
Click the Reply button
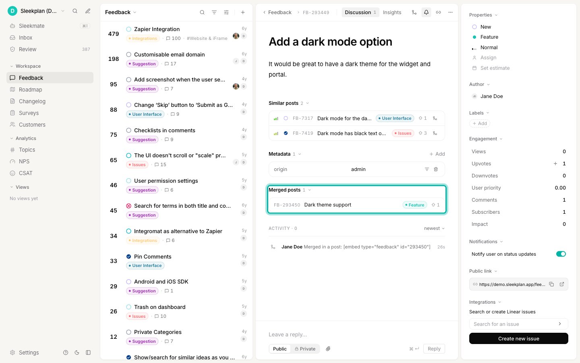(x=434, y=349)
